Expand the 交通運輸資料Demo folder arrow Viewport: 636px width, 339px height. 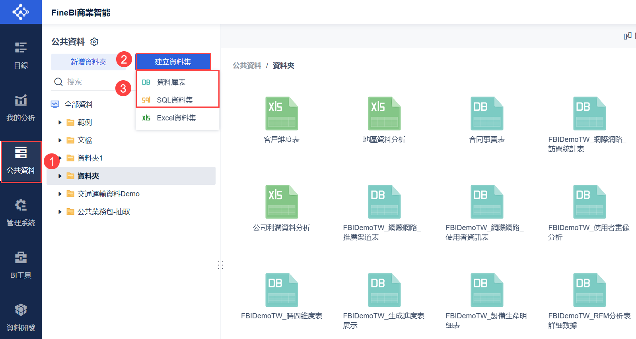pyautogui.click(x=60, y=194)
